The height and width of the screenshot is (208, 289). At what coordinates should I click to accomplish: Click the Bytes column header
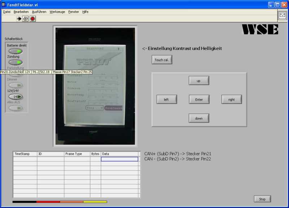coord(95,154)
